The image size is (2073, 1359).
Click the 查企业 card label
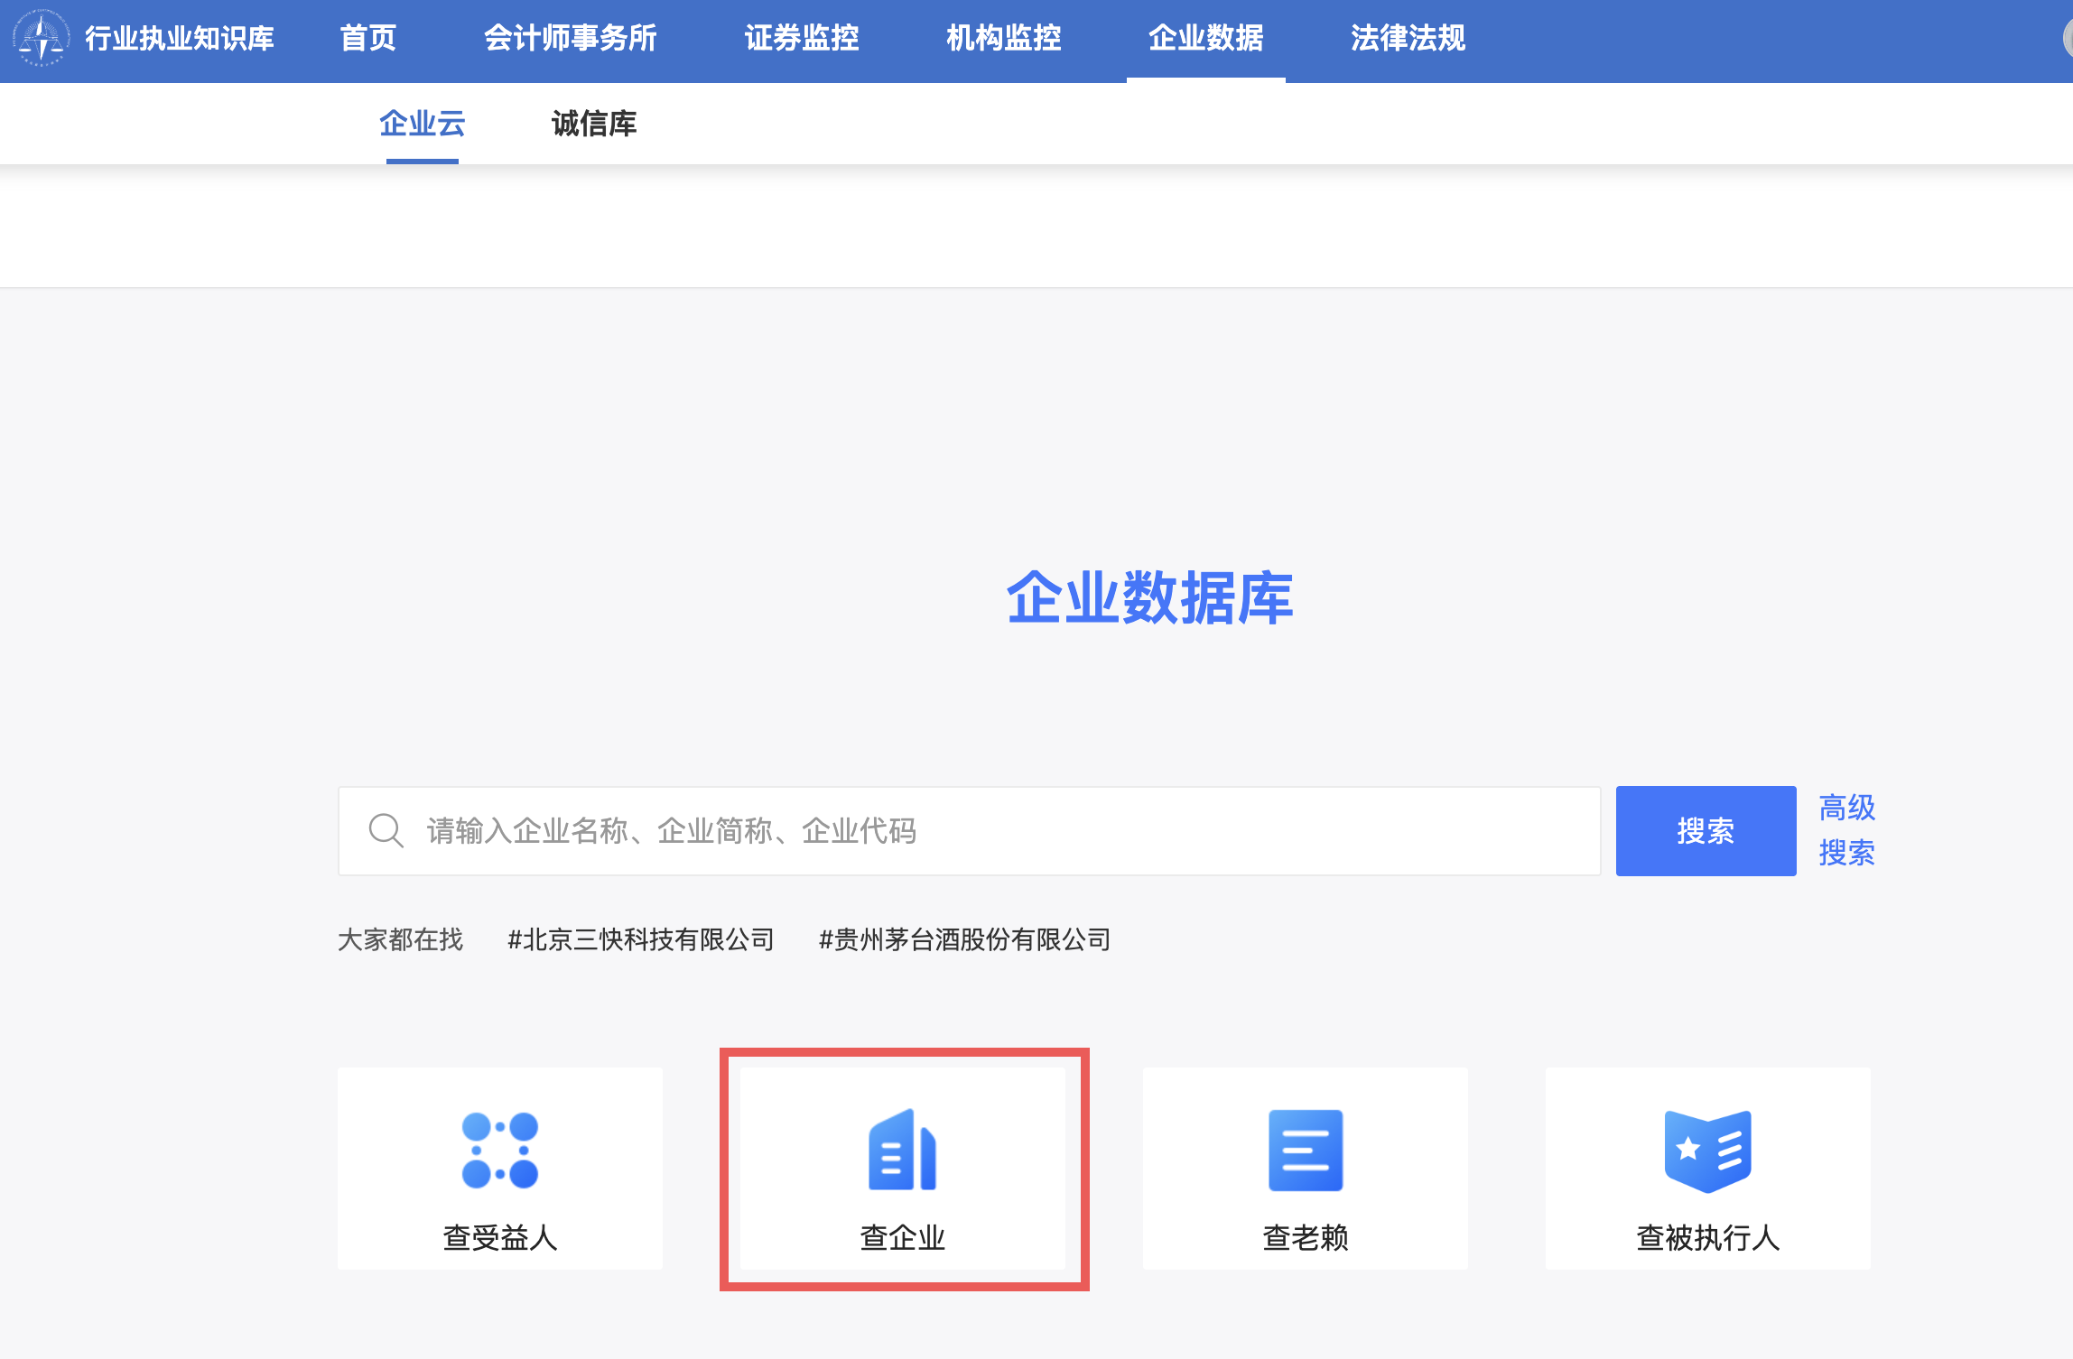(x=903, y=1237)
